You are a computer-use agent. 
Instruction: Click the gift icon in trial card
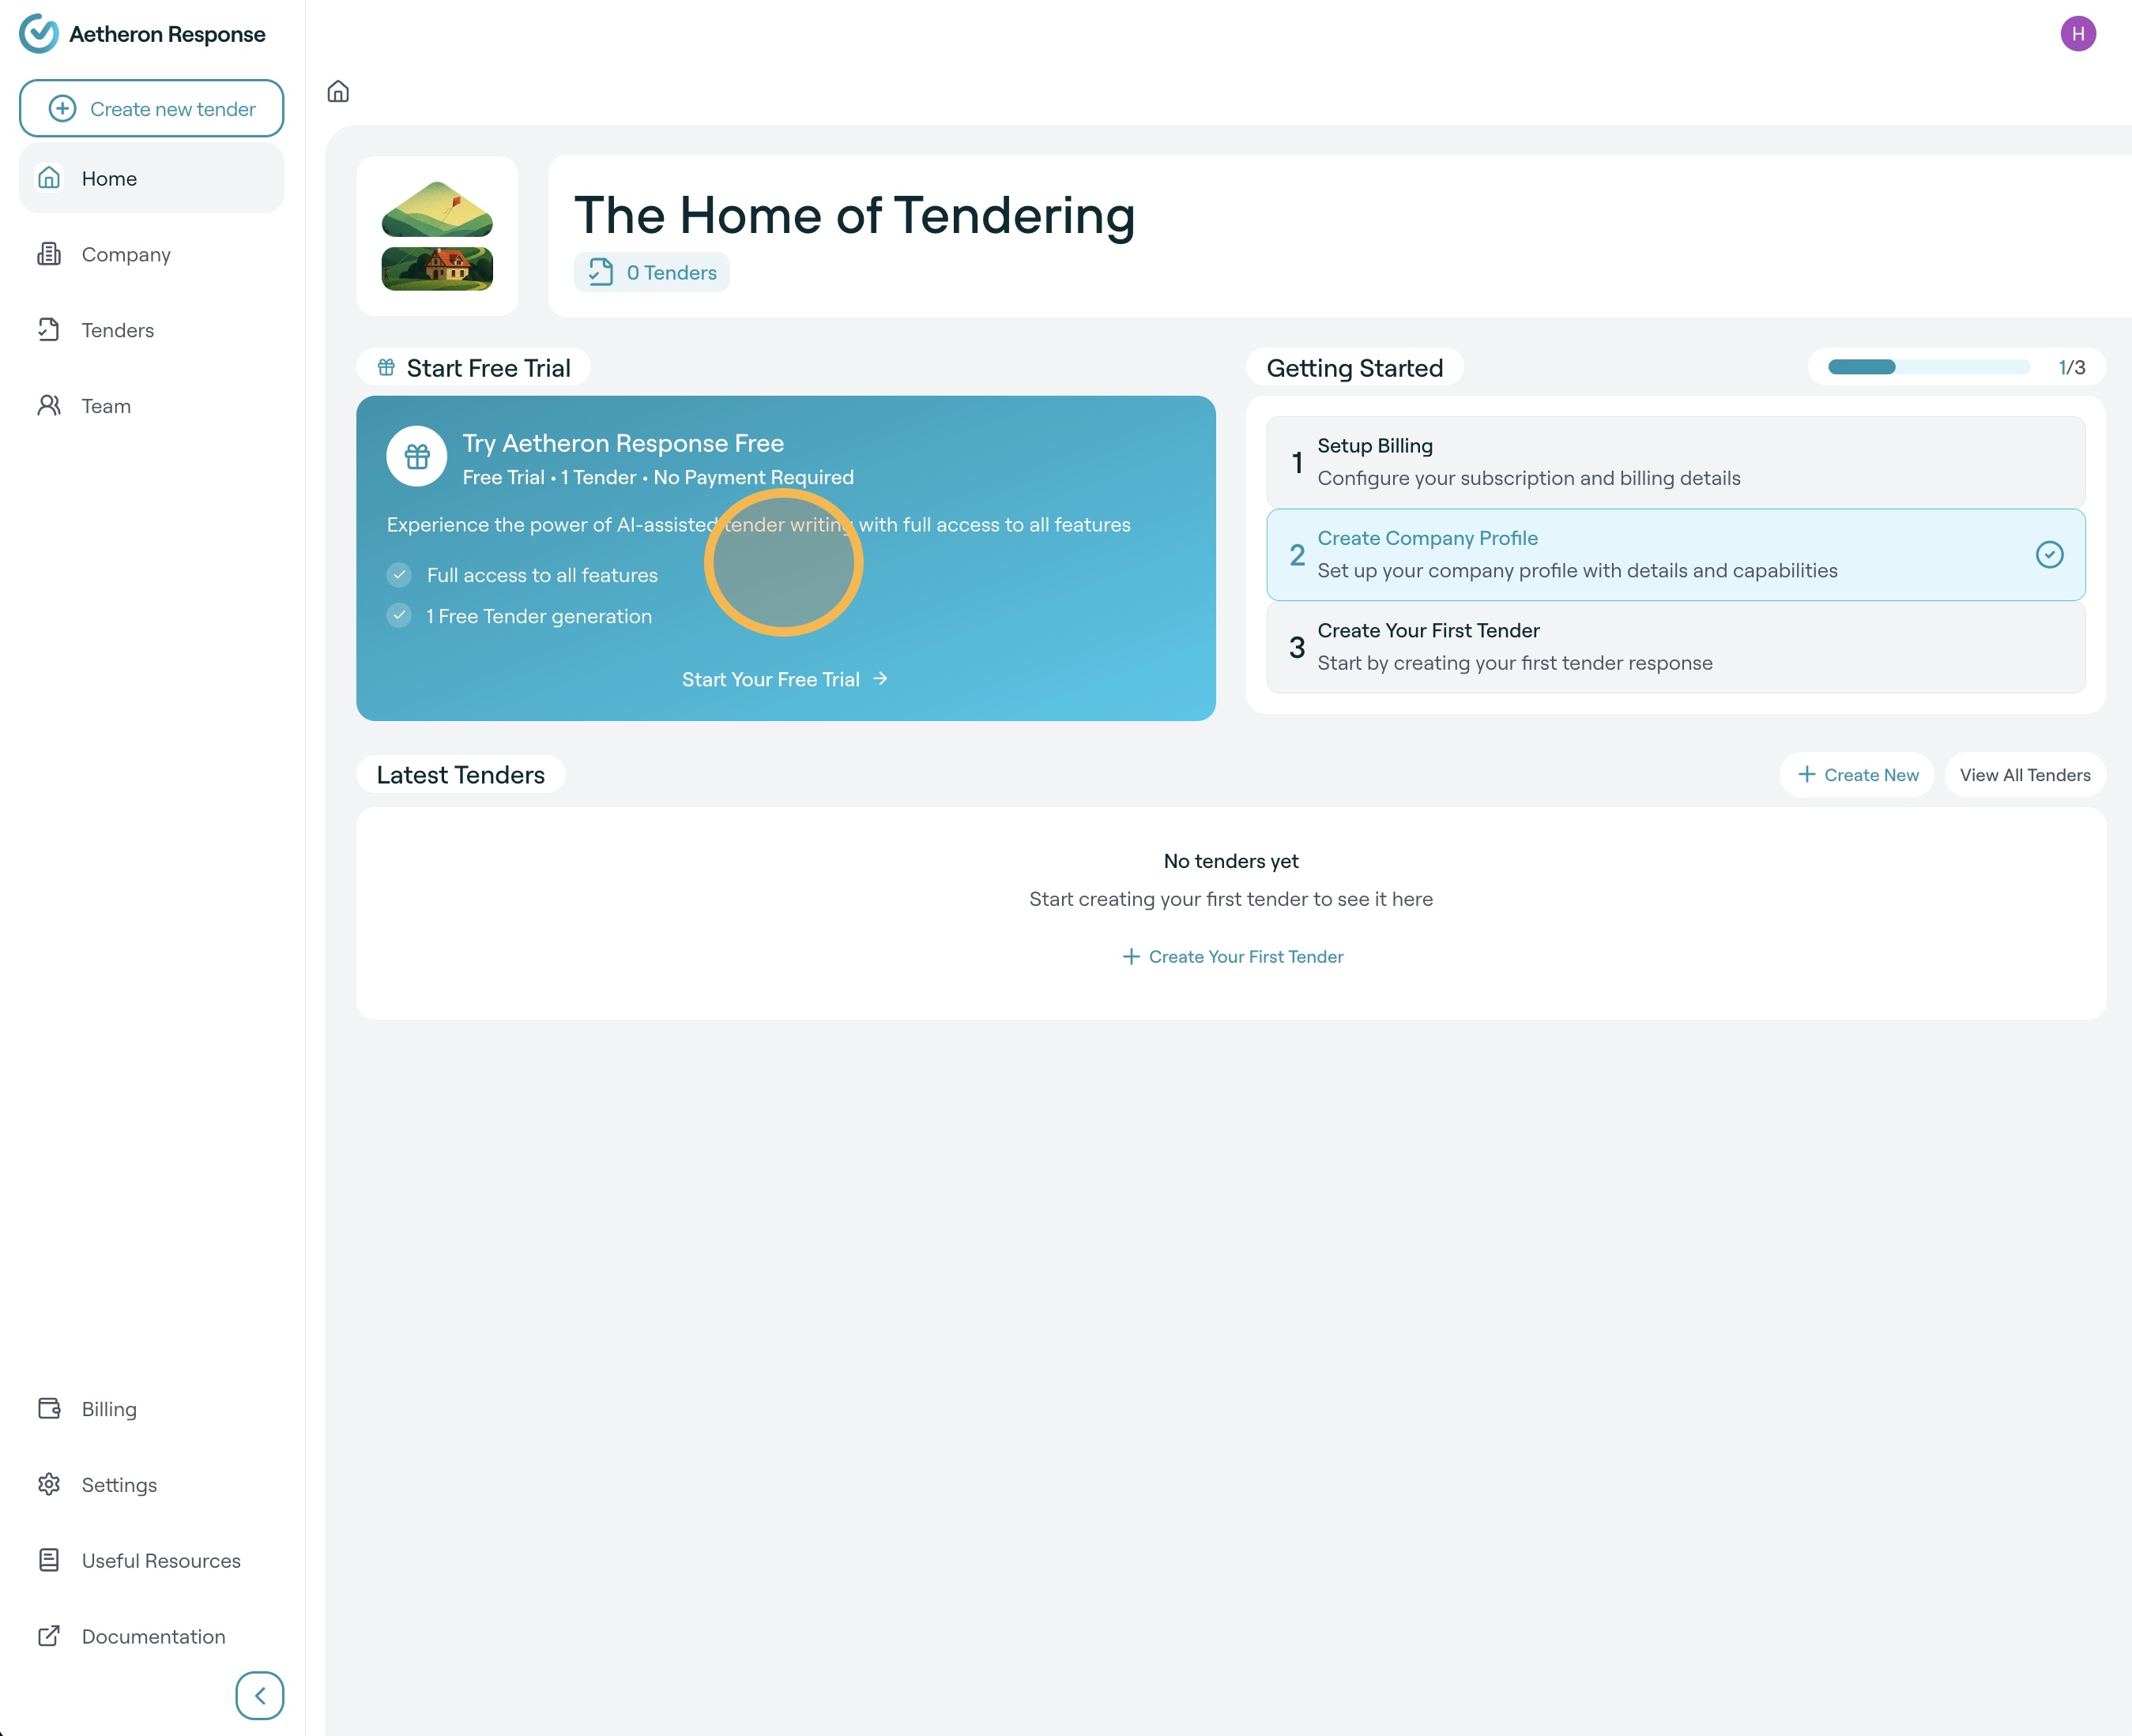[x=416, y=457]
